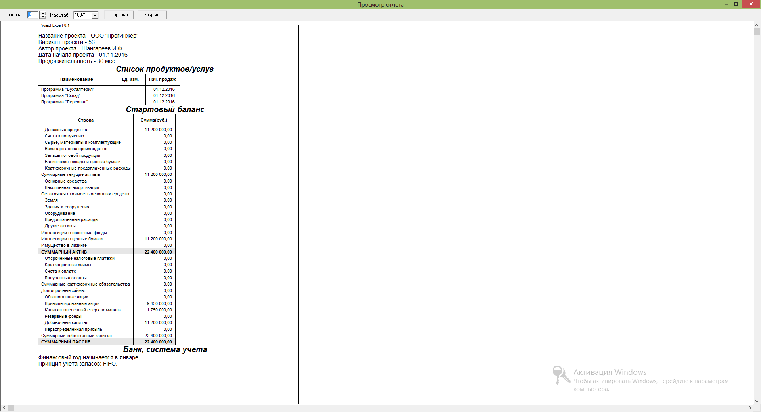Viewport: 761px width, 412px height.
Task: Close the Просмотр отчета window
Action: pos(751,4)
